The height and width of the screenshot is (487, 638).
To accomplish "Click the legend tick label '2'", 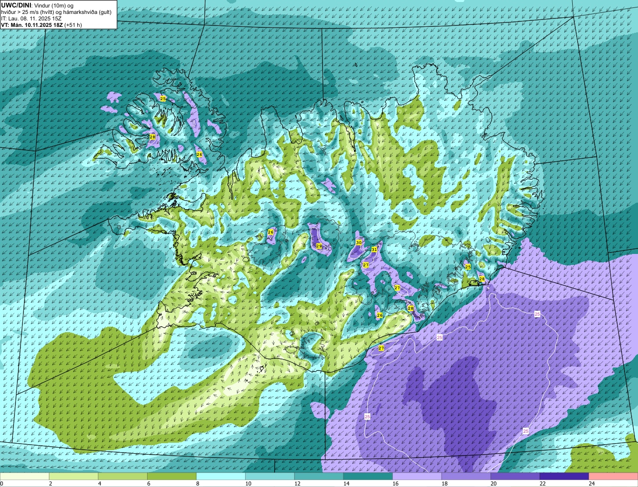I will [x=50, y=484].
